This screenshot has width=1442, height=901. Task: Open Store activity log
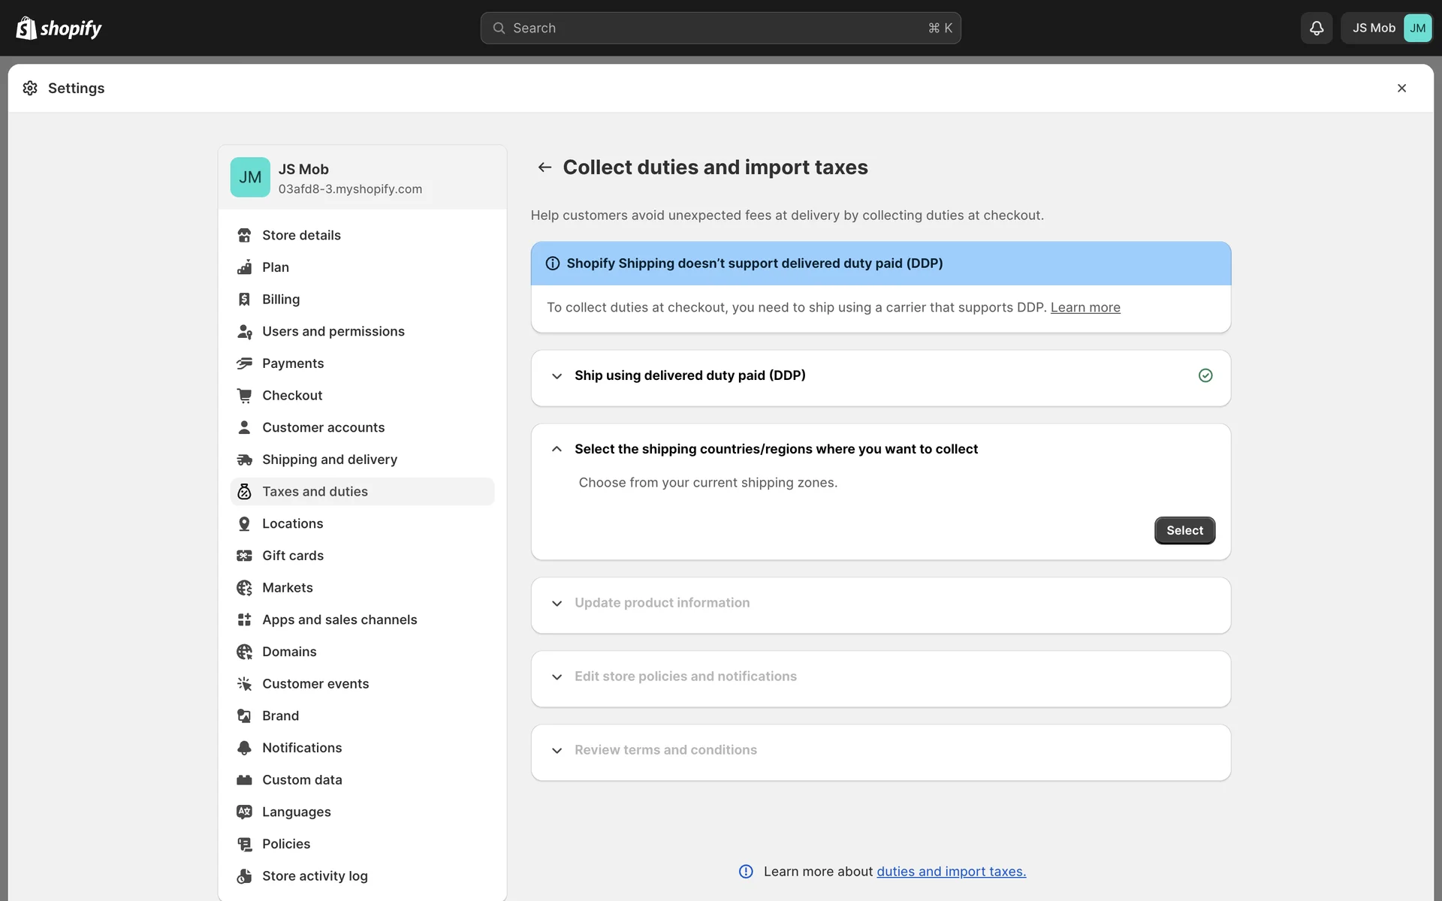click(x=314, y=876)
